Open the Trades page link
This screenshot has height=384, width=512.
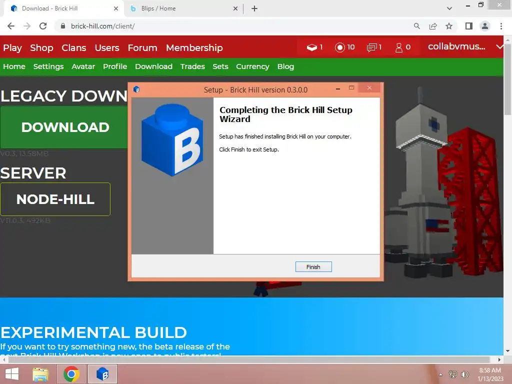click(x=192, y=66)
